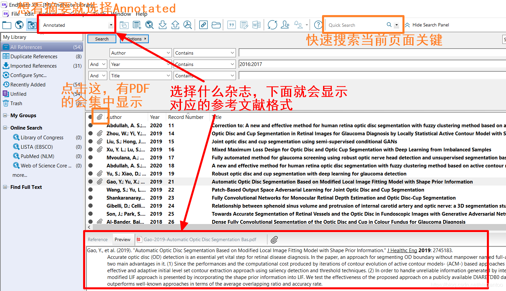Click Format Bibliography toolbar icon
Screen dimensions: 506x291
click(x=244, y=25)
